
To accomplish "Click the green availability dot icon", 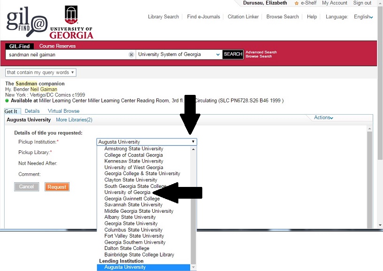I will 7,101.
